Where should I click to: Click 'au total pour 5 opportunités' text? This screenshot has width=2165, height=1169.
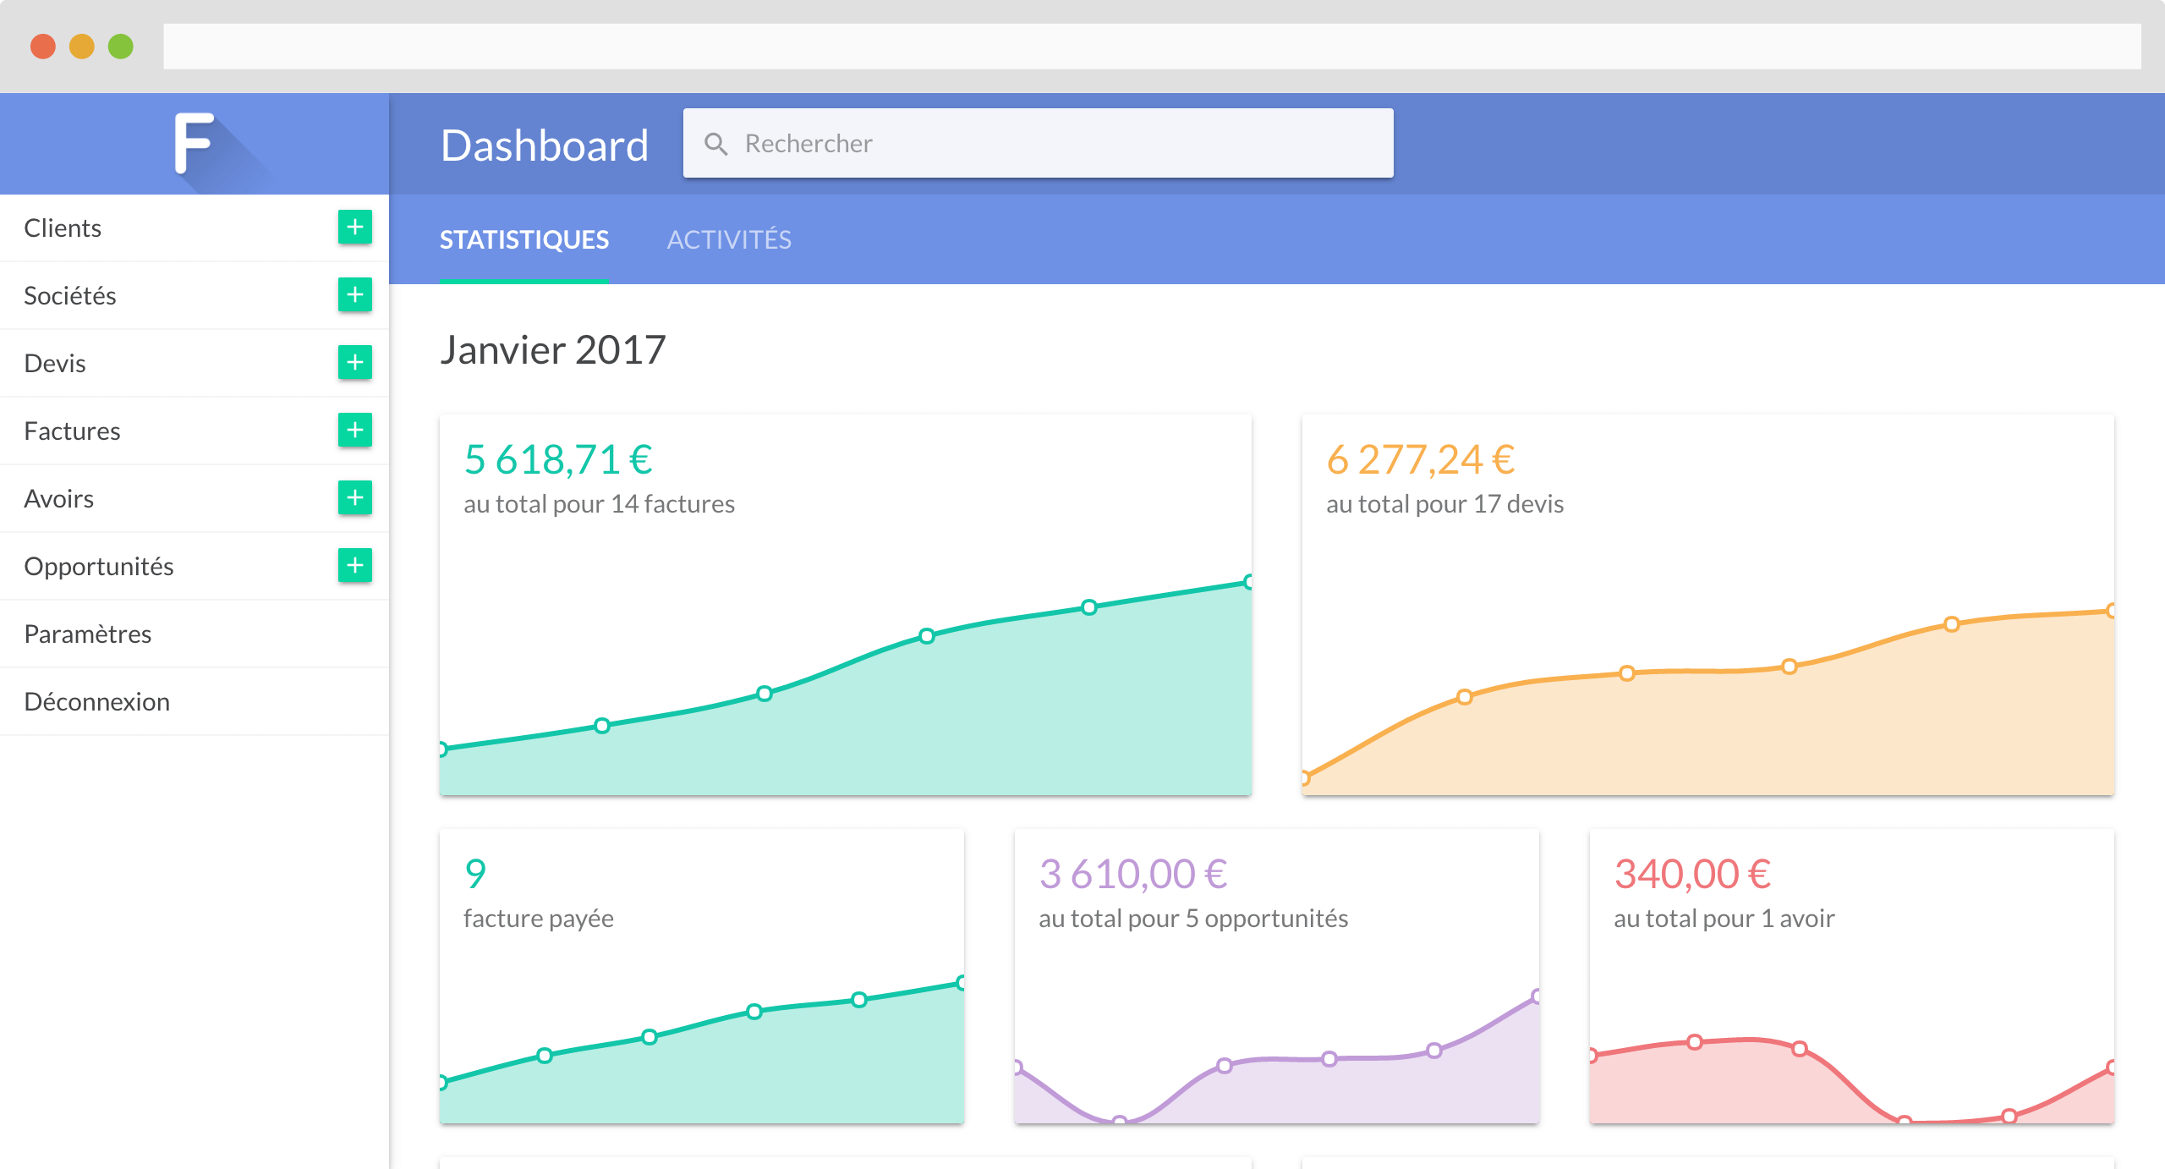1193,919
